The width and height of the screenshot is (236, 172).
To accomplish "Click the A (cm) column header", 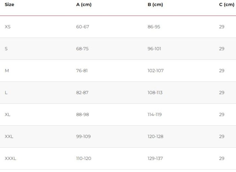I will [x=84, y=5].
